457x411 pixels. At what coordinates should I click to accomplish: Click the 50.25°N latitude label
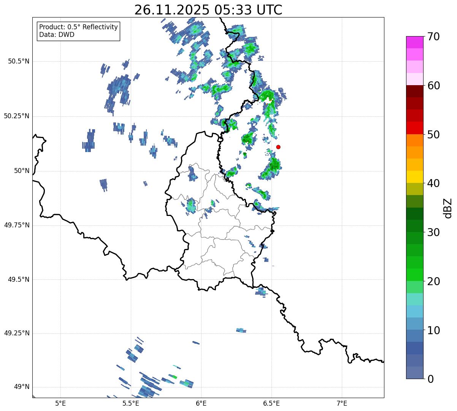(16, 116)
